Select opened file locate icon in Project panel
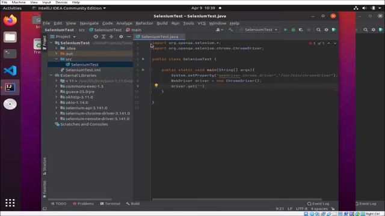The image size is (385, 216). click(96, 37)
